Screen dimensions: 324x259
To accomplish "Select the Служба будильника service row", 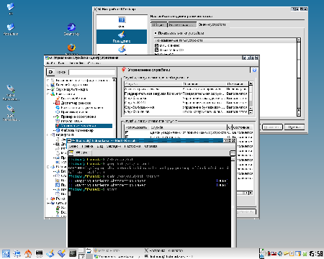I will pos(186,107).
